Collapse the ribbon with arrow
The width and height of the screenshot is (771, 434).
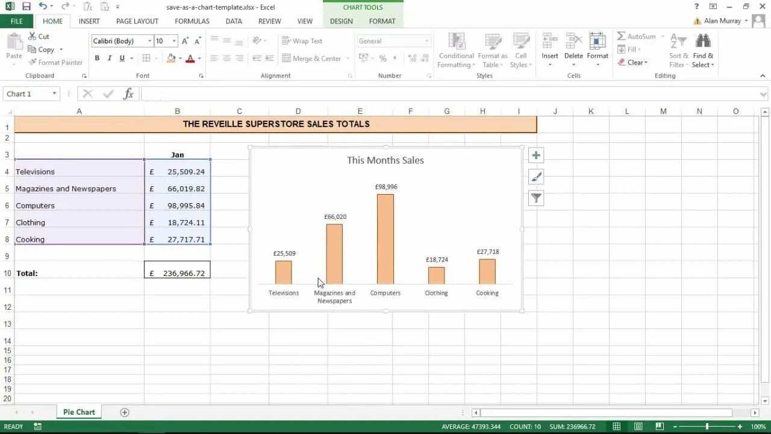[x=763, y=76]
